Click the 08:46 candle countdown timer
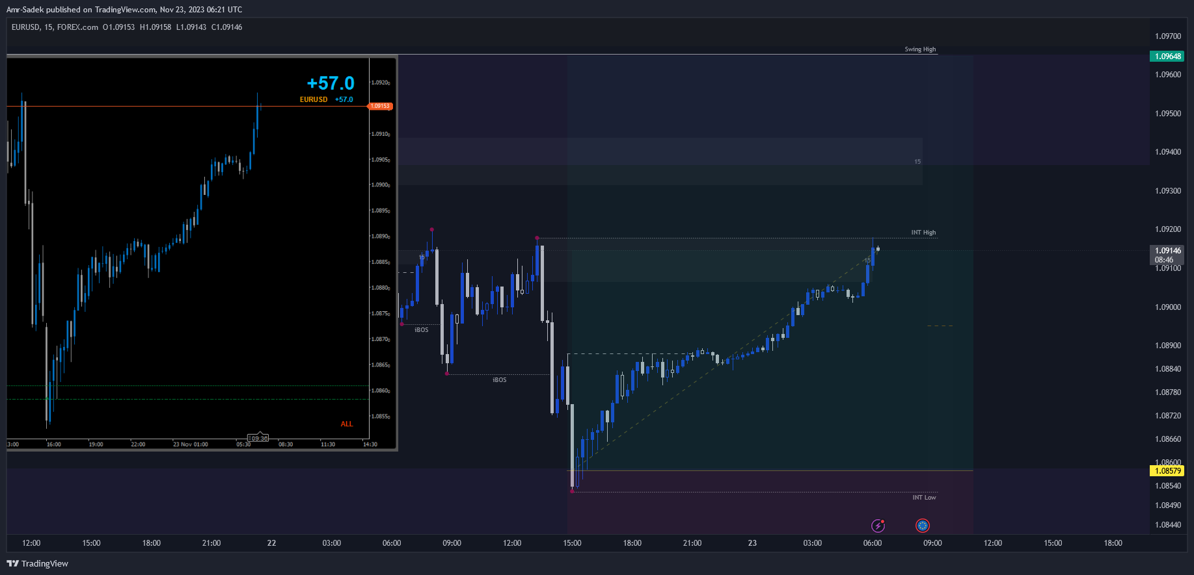 (1164, 260)
